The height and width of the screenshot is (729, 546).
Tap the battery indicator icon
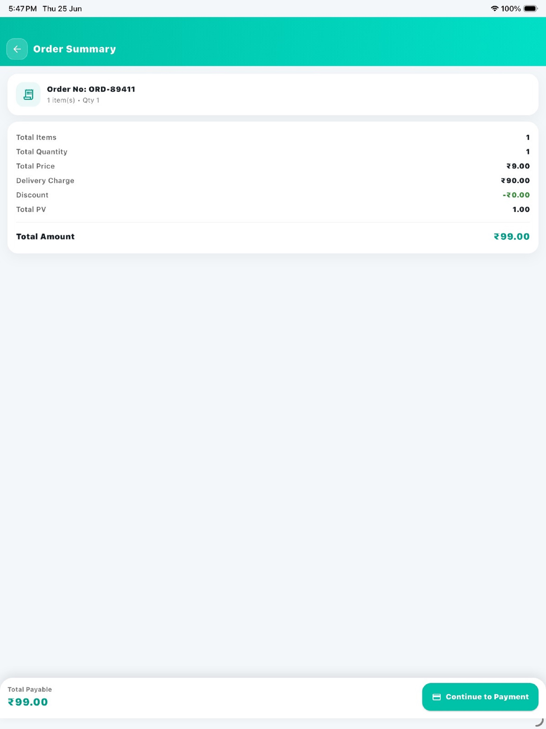pyautogui.click(x=531, y=8)
